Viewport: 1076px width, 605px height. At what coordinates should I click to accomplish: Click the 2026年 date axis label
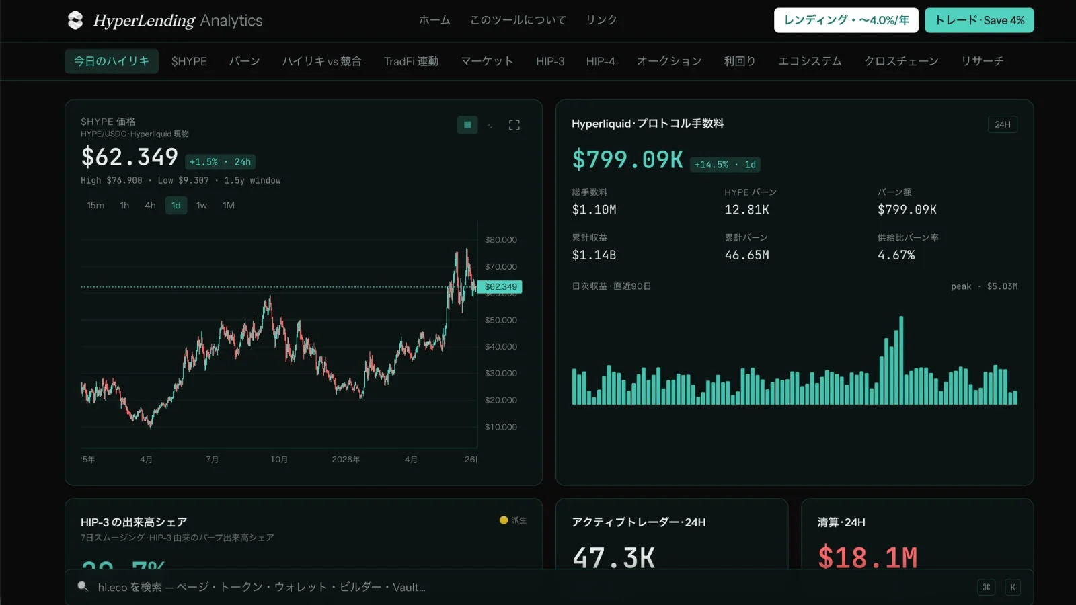click(x=346, y=460)
